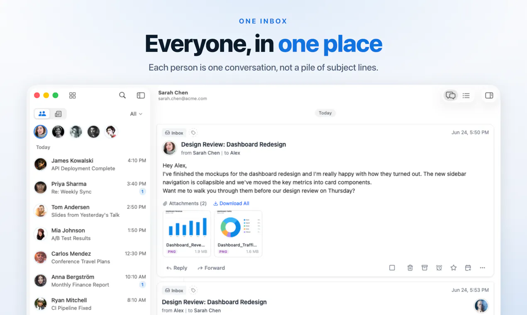Click James Kowalski avatar in list

[41, 164]
